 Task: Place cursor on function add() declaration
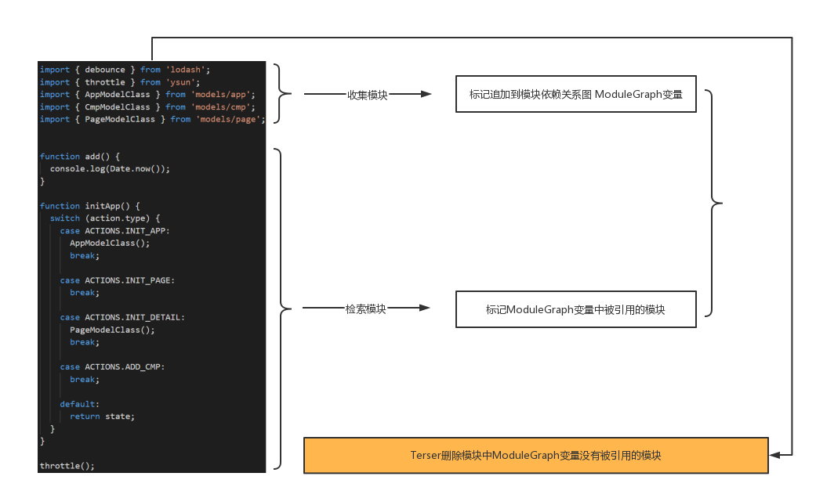[79, 157]
